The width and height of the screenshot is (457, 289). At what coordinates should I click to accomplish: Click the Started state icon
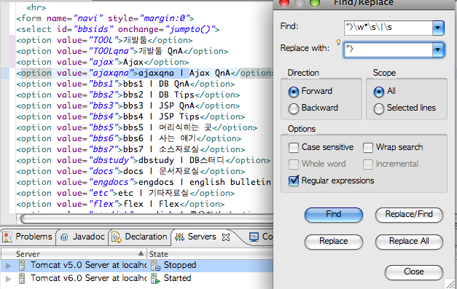tap(155, 279)
